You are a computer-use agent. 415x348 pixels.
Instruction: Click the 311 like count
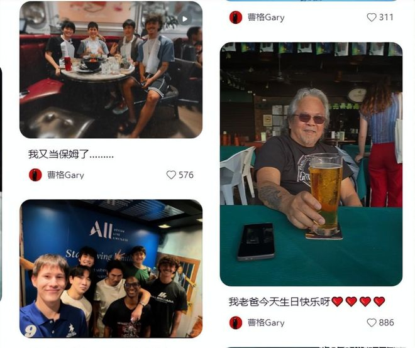[386, 18]
